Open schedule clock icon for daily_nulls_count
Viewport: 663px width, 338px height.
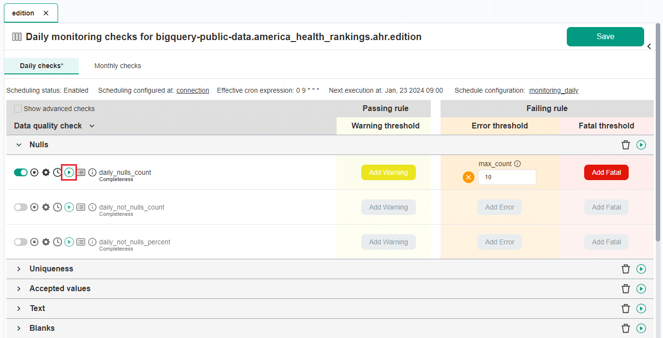point(58,172)
